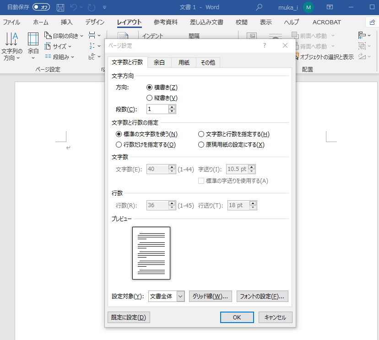Click the dialog help question mark
Image resolution: width=379 pixels, height=340 pixels.
tap(265, 45)
